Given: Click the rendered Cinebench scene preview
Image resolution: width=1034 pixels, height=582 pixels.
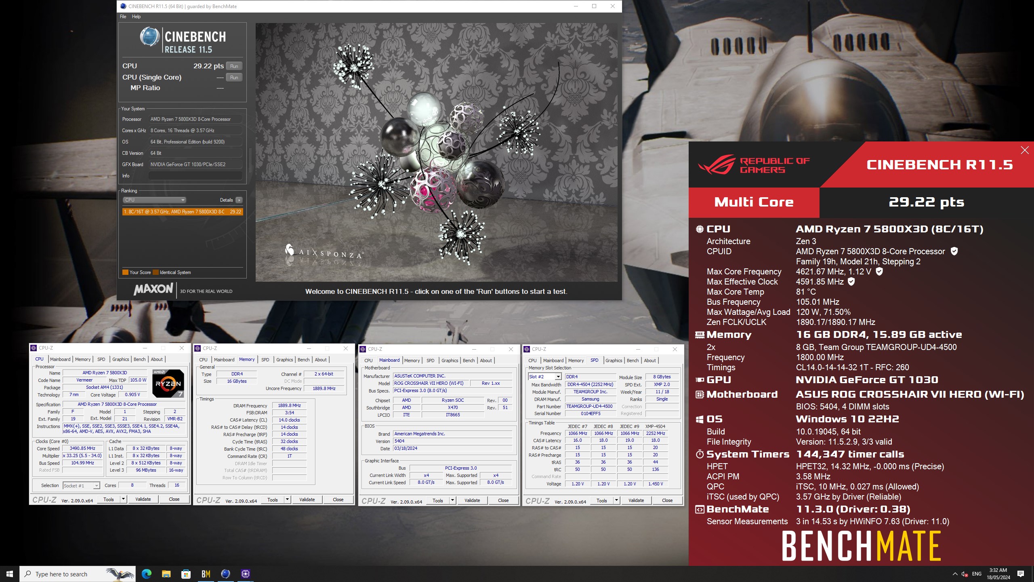Looking at the screenshot, I should 436,152.
